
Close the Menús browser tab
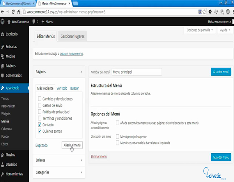click(x=69, y=3)
